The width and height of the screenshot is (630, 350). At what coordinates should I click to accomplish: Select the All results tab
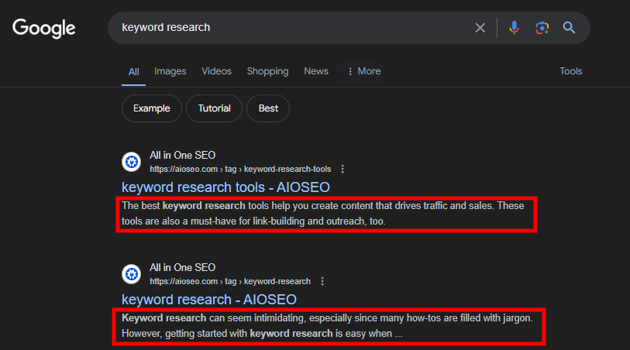[x=134, y=72]
